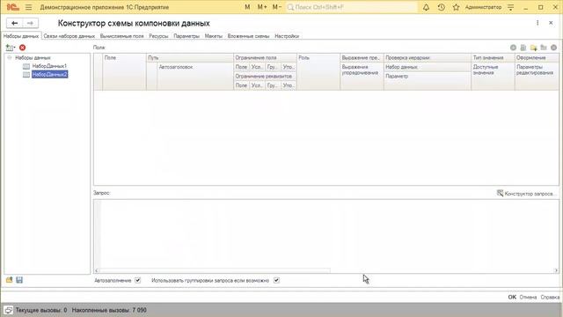The image size is (563, 317).
Task: Click the Ограничение реквизитов column header
Action: pyautogui.click(x=265, y=77)
